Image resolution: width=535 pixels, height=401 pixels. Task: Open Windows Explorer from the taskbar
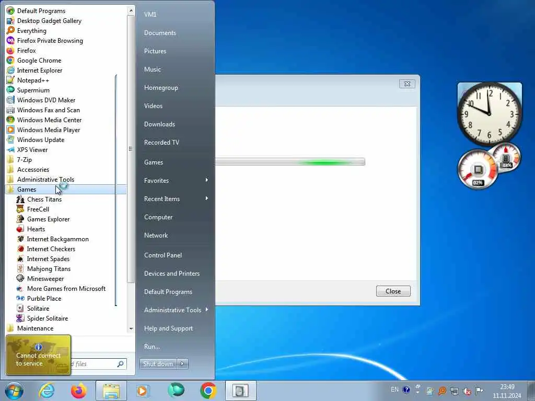[x=111, y=391]
